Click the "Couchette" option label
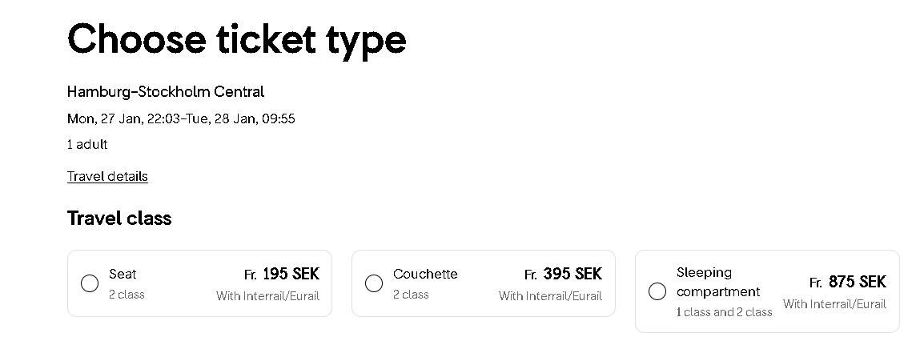Viewport: 916px width, 341px height. point(425,274)
